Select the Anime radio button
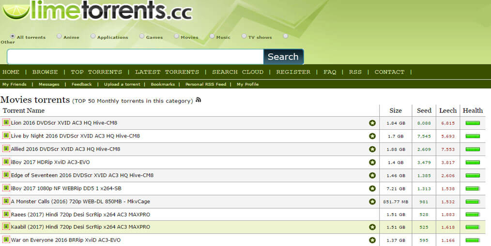Viewport: 491px width, 246px height. click(59, 36)
